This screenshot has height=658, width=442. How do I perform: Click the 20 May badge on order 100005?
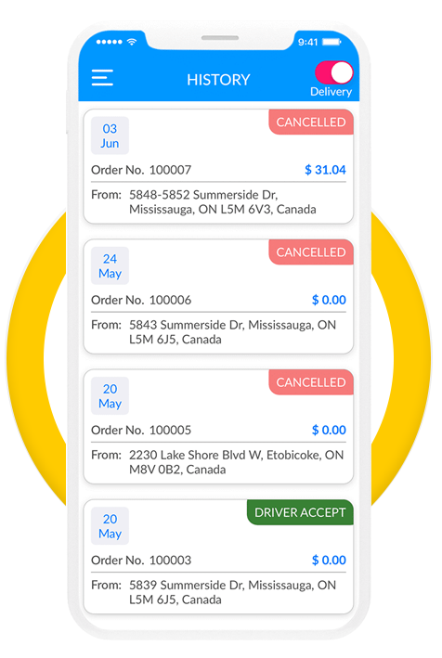[110, 395]
